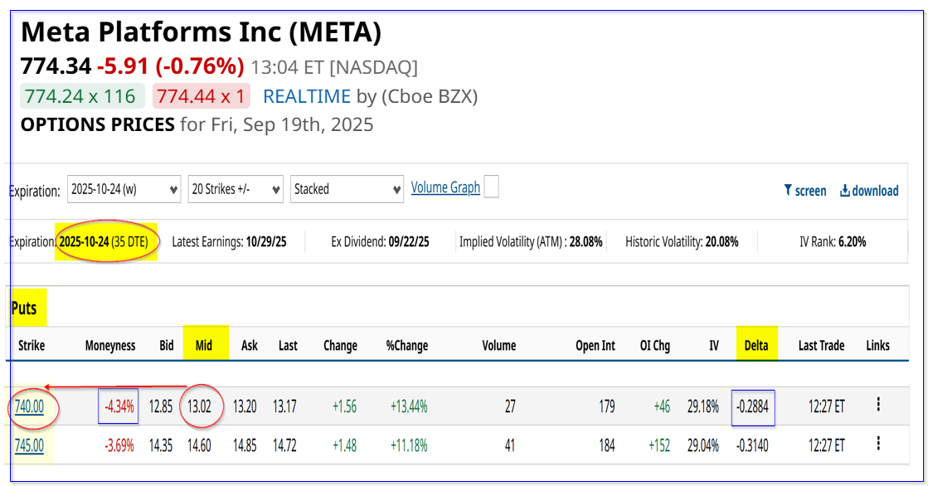
Task: Click the green bid quote 774.24 x 116
Action: point(82,96)
